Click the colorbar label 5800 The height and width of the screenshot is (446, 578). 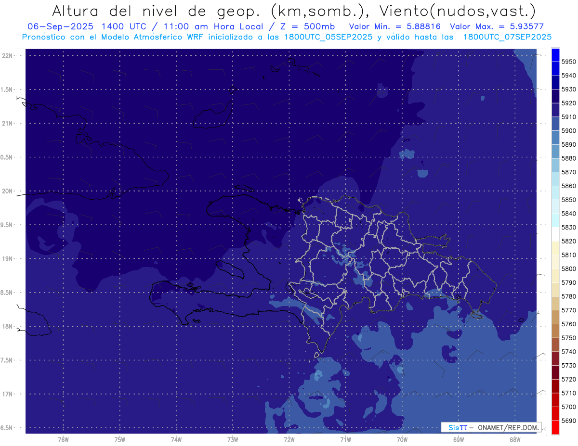click(x=568, y=269)
